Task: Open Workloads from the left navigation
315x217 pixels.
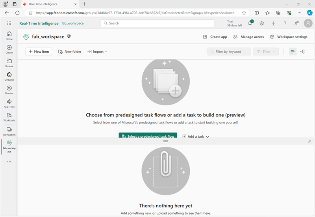Action: coord(9,117)
